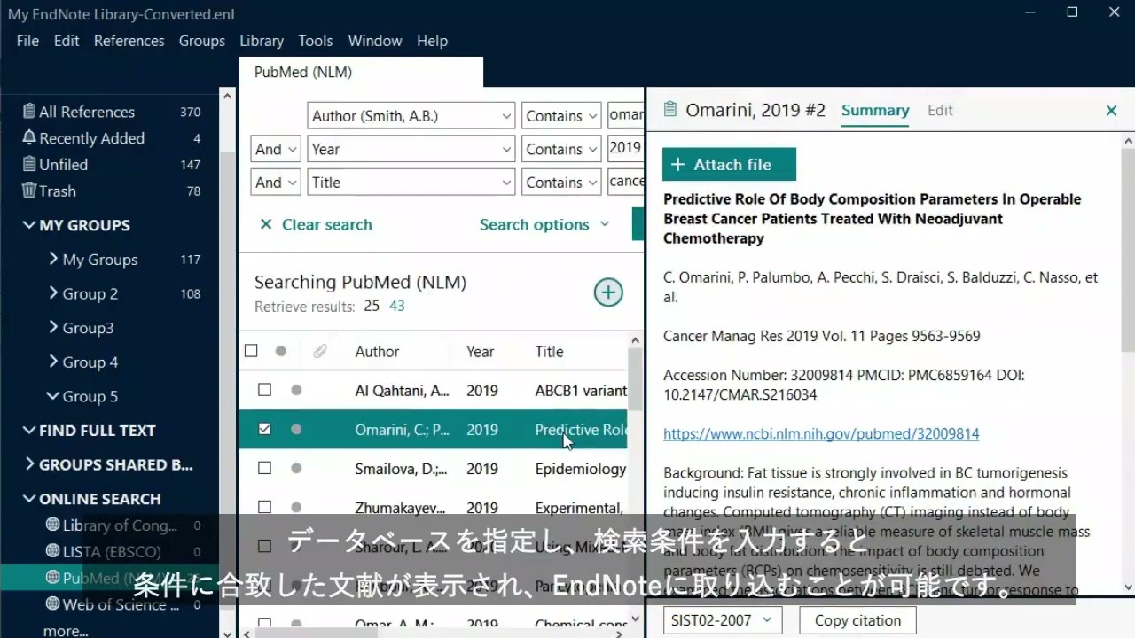Open the Help menu
Screen dimensions: 1135x638
(432, 41)
